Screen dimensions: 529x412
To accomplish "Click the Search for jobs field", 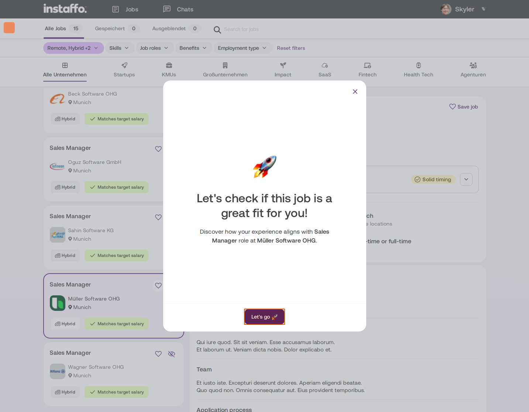I will pyautogui.click(x=241, y=29).
